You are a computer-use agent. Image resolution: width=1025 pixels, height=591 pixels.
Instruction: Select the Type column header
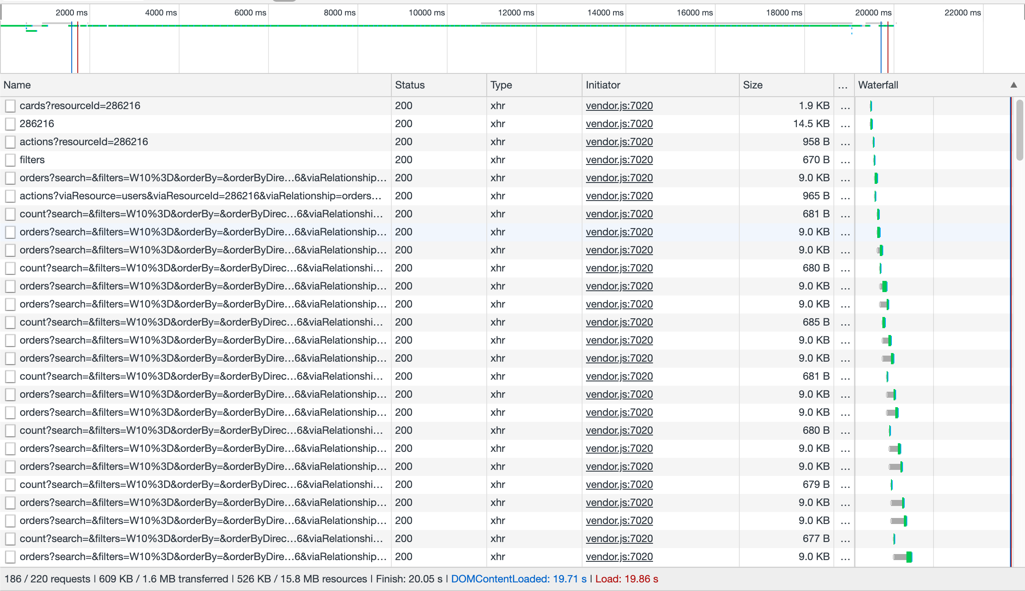[x=501, y=85]
